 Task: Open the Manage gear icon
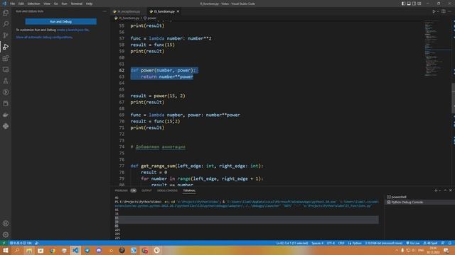[x=6, y=234]
